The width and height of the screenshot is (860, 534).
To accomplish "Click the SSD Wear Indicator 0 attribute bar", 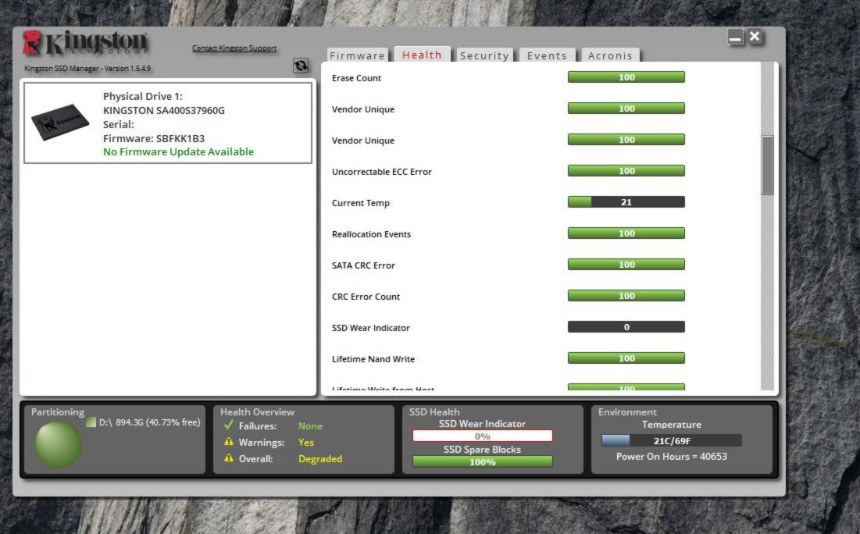I will pos(626,327).
